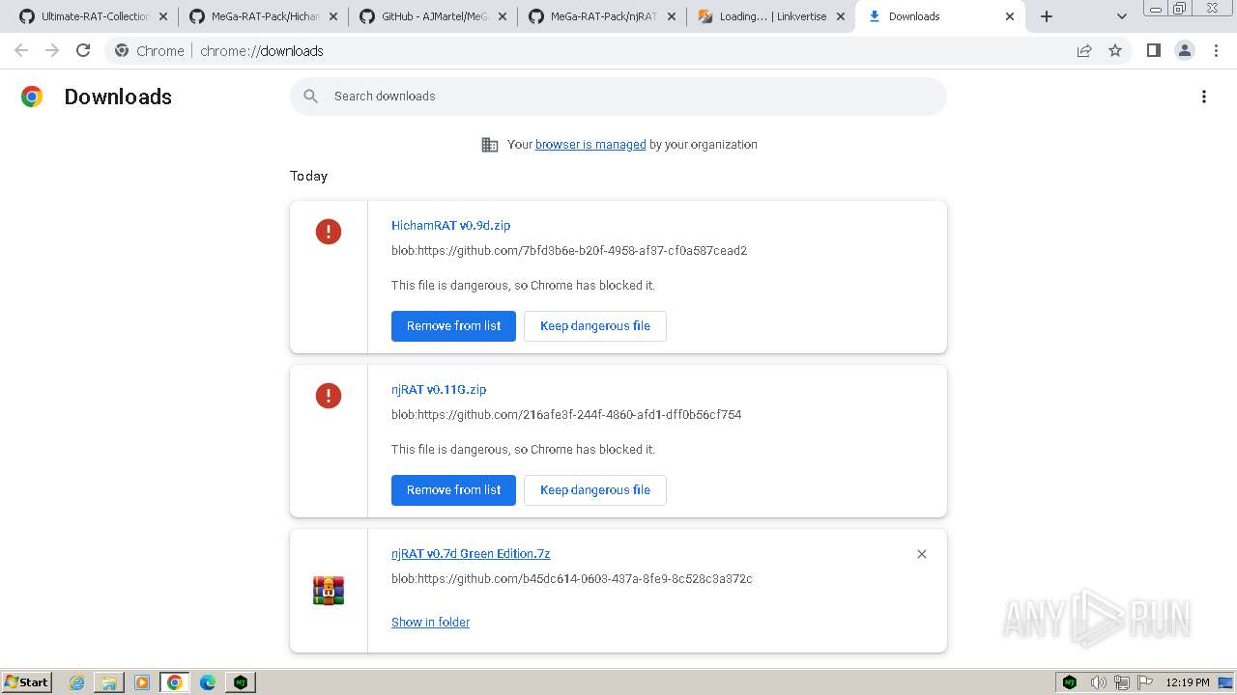This screenshot has height=695, width=1237.
Task: Click the search magnifier icon in downloads
Action: click(x=310, y=97)
